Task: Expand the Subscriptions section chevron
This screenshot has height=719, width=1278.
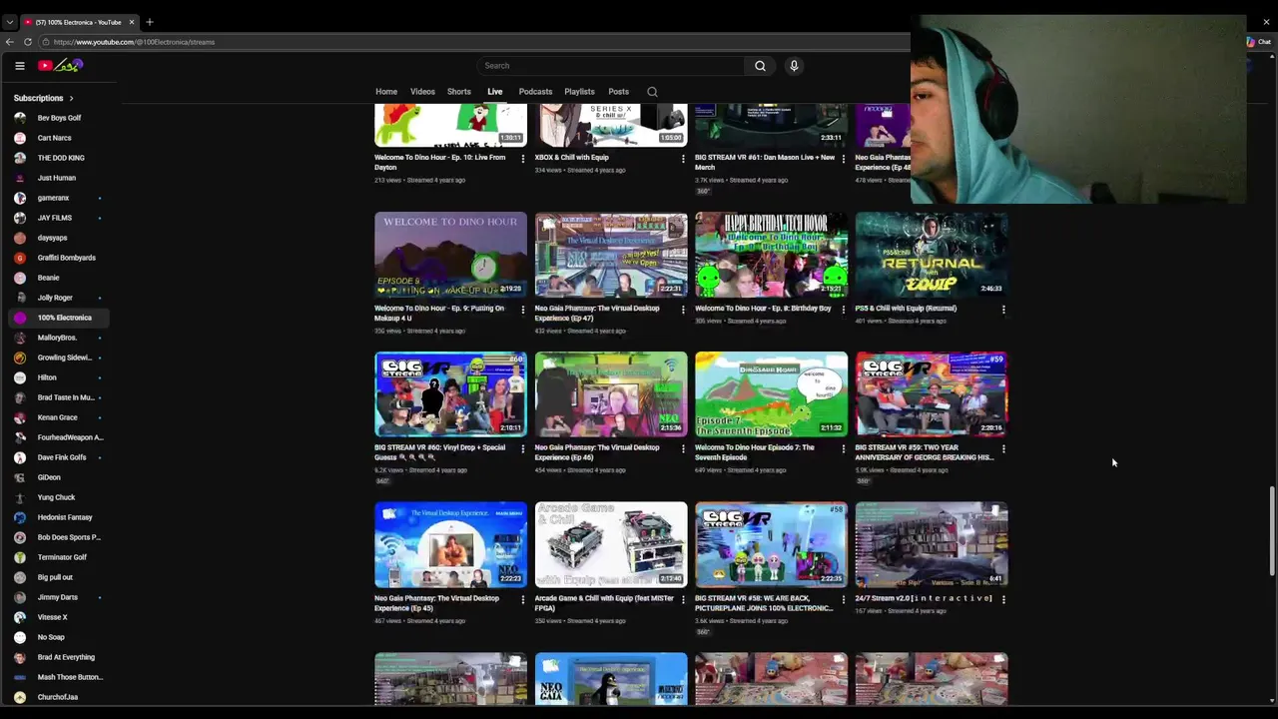Action: 71,98
